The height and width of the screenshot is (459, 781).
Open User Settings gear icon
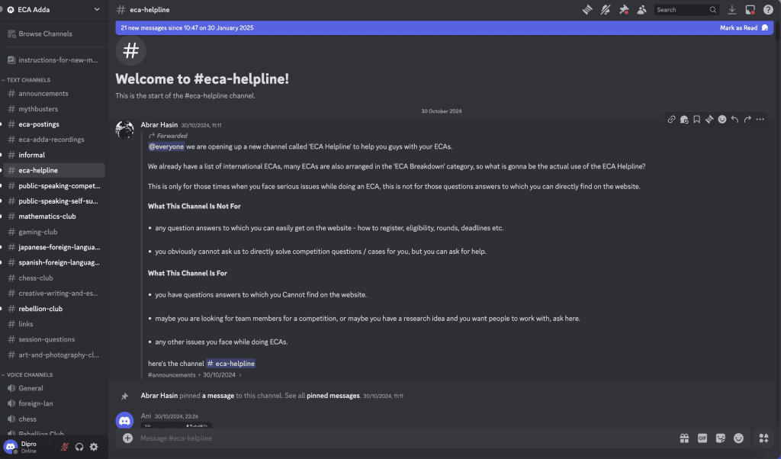pos(94,447)
